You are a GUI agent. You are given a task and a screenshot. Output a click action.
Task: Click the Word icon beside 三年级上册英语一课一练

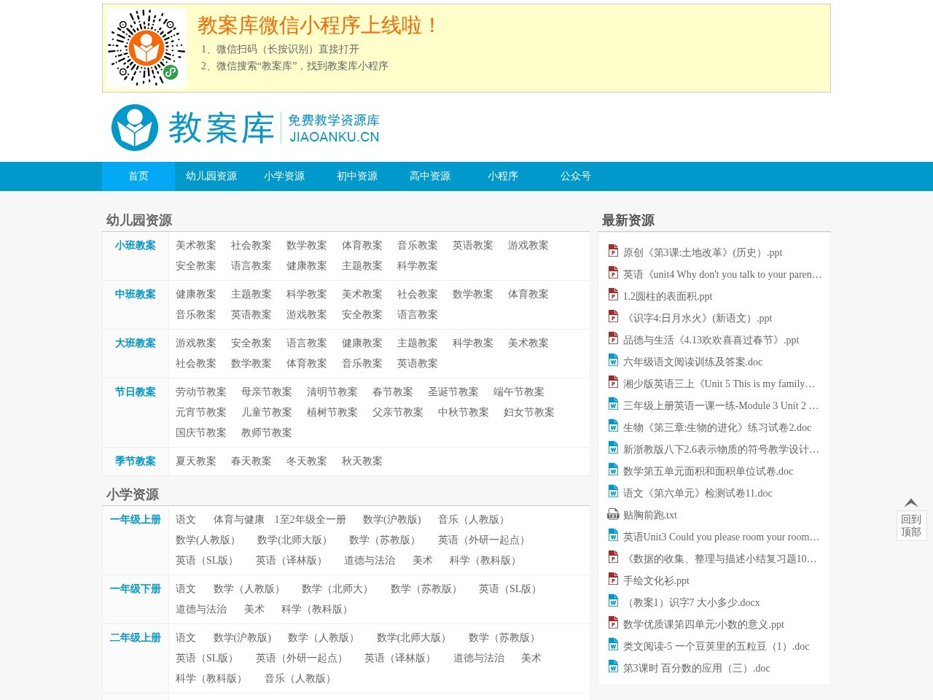(613, 404)
